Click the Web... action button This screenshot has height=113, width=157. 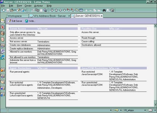(x=30, y=21)
